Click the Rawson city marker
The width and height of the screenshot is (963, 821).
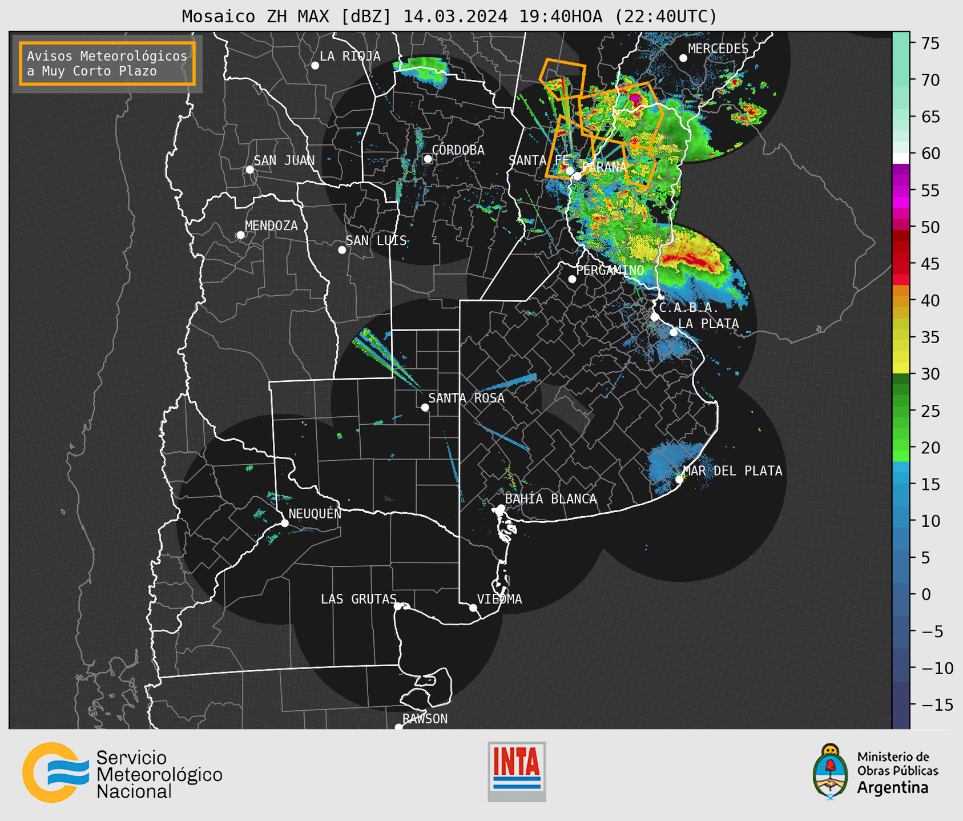point(398,727)
